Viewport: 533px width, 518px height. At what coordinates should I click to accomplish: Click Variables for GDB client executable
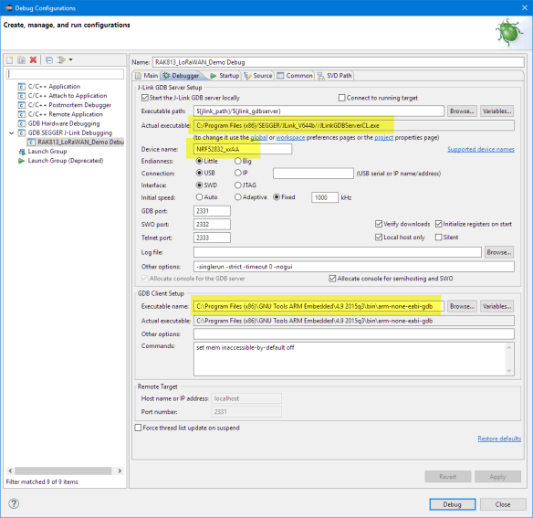[x=496, y=306]
